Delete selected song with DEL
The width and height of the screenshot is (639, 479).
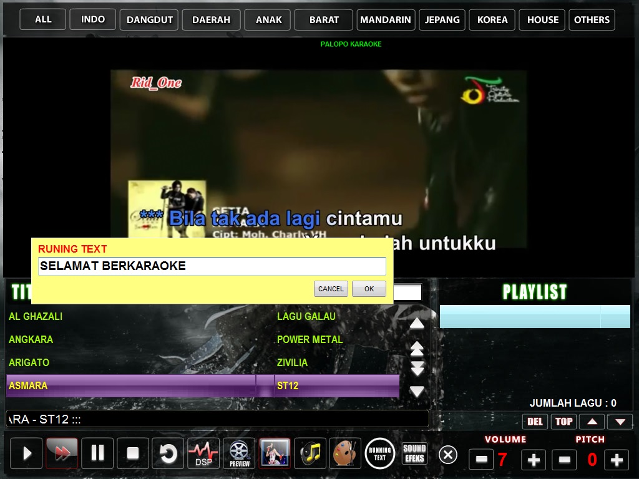pos(535,422)
